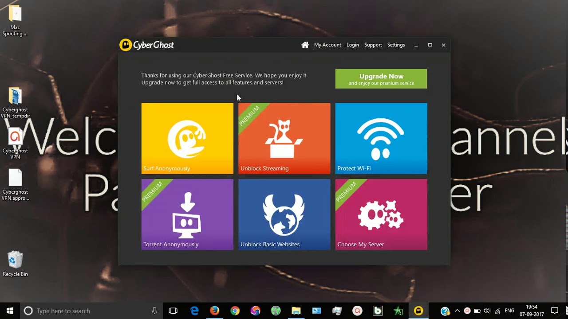Open Firefox from the taskbar

tap(214, 311)
